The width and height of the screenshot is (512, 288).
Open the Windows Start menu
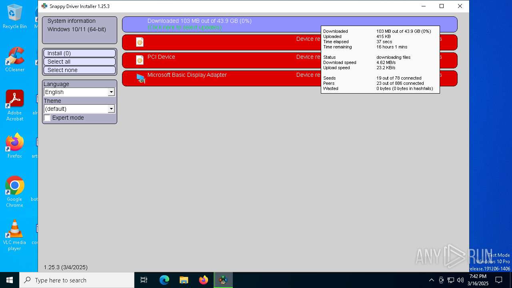coord(10,280)
